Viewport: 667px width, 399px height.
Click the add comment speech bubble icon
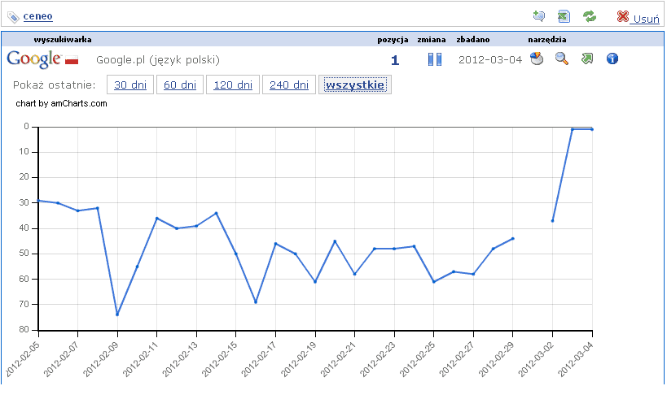coord(539,16)
